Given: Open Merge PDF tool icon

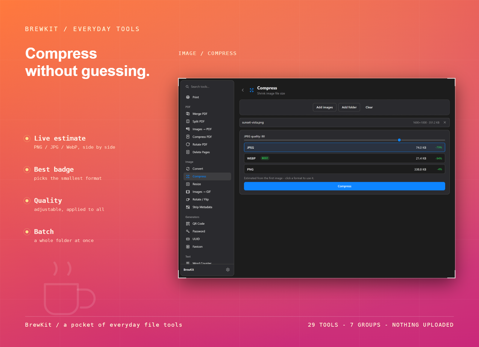Looking at the screenshot, I should 188,114.
